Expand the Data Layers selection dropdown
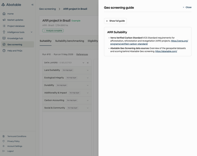This screenshot has height=156, width=197. click(84, 63)
